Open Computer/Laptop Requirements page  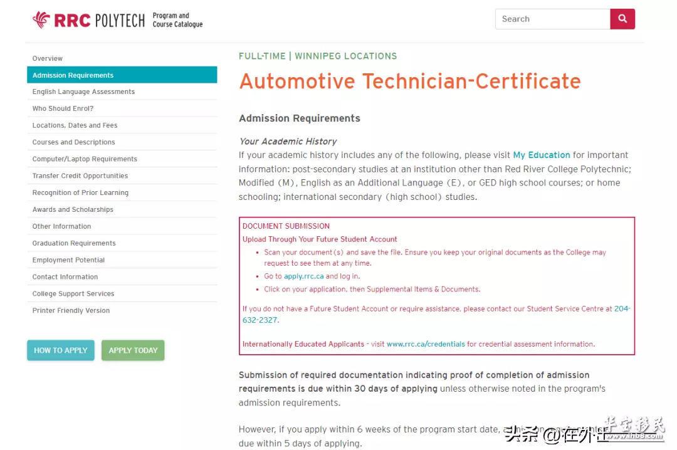[x=85, y=159]
